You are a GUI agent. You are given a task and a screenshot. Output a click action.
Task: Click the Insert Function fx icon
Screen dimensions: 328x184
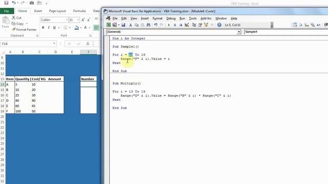click(88, 43)
